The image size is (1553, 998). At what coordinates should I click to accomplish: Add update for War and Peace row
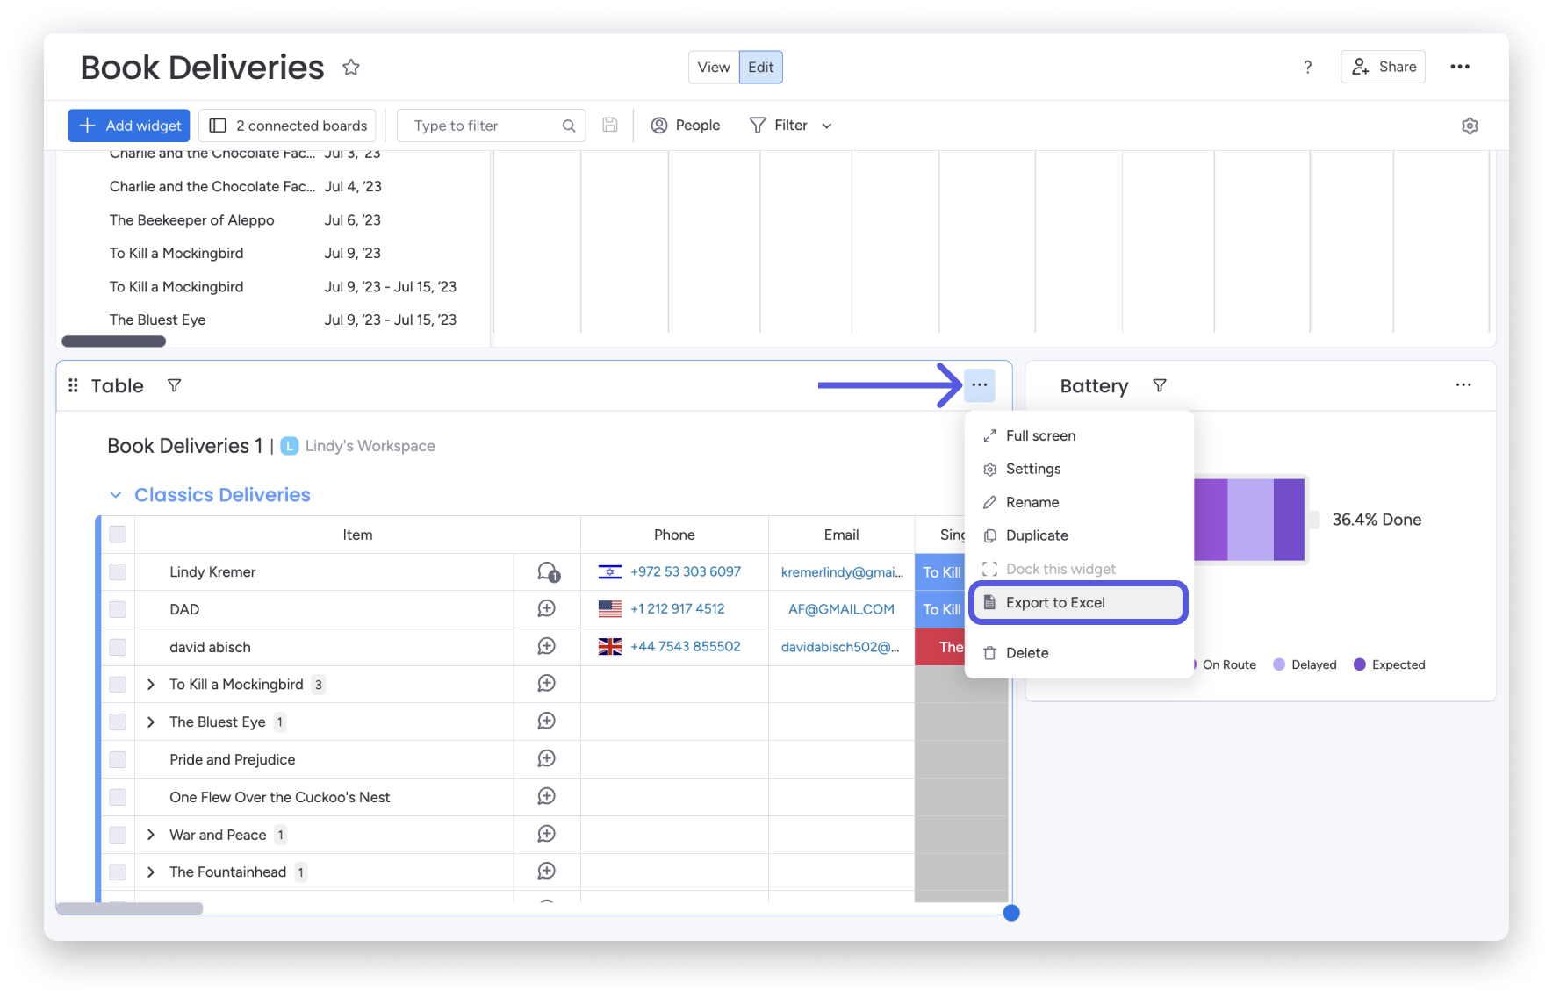pyautogui.click(x=546, y=834)
